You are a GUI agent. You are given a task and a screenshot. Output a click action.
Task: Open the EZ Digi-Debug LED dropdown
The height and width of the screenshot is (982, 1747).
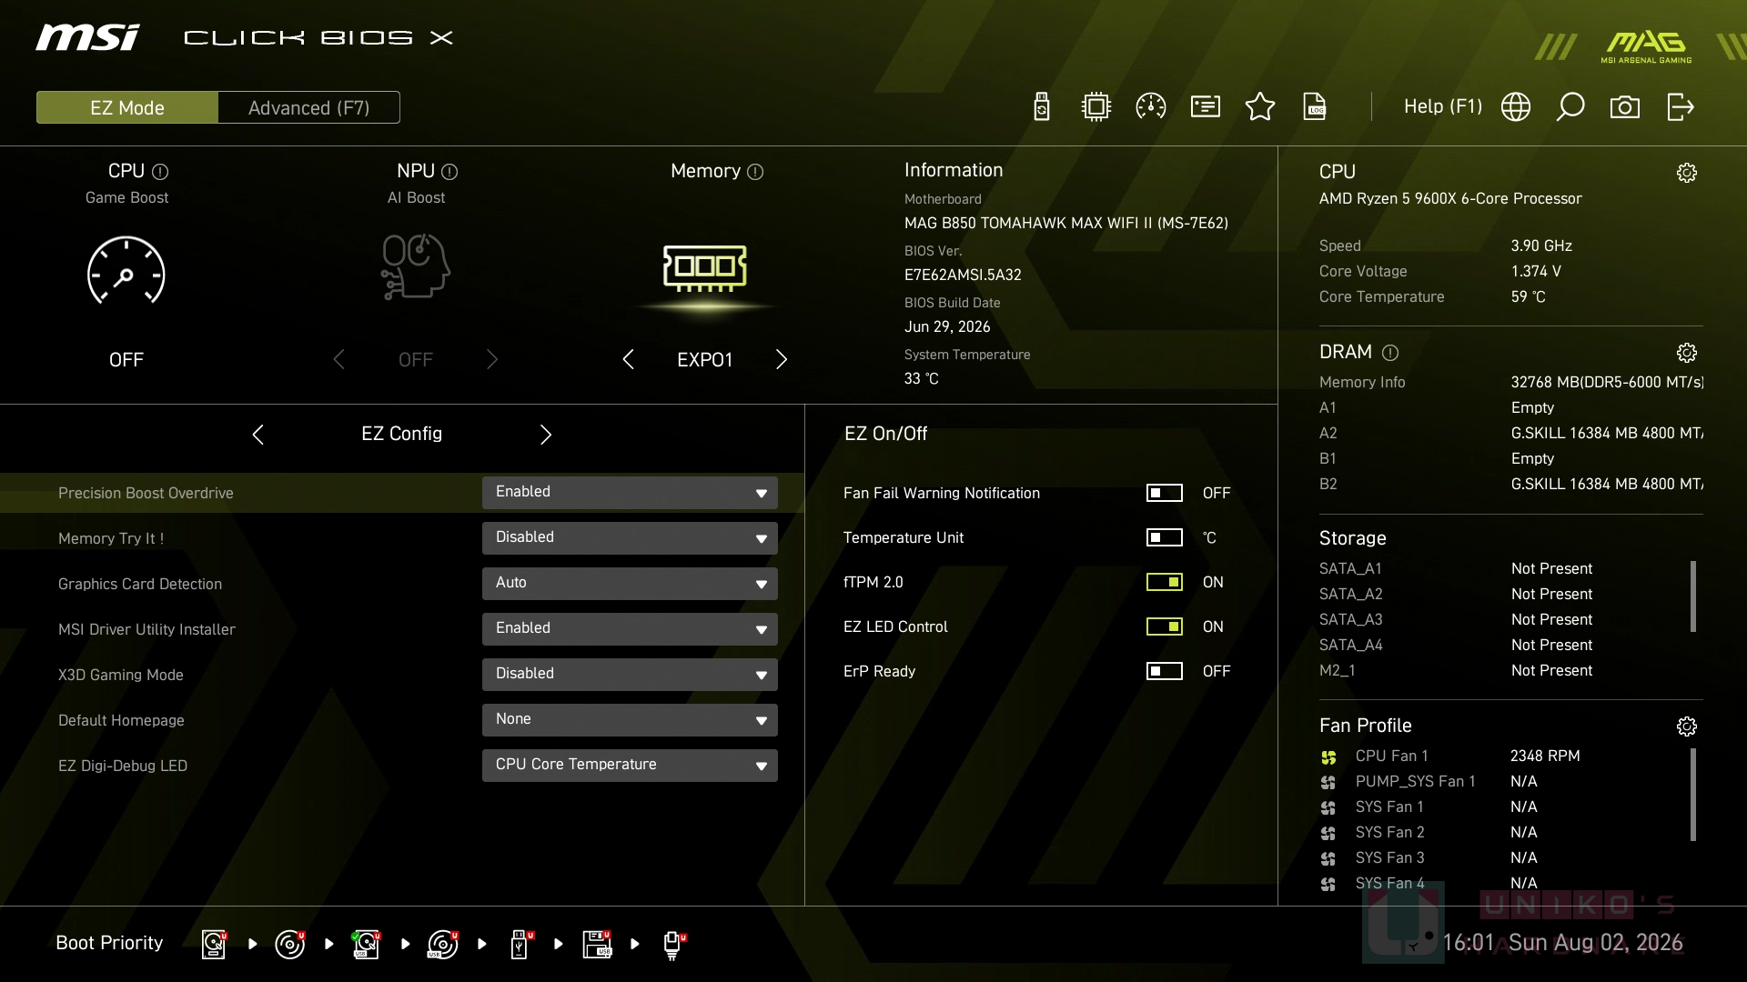630,766
